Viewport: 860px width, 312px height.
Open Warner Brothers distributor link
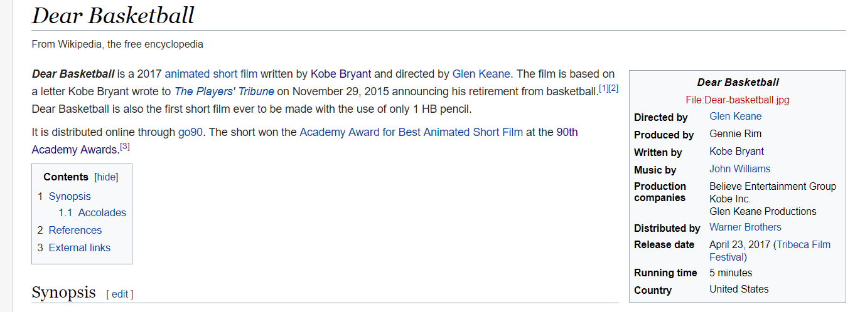pos(745,227)
